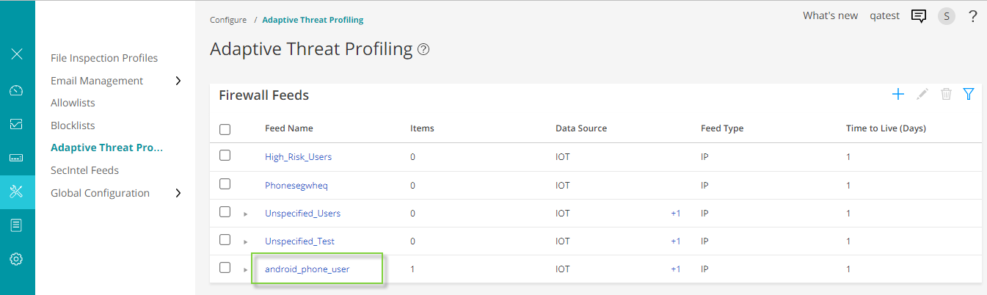Click the question mark help icon
Screen dimensions: 987x295
tap(973, 16)
